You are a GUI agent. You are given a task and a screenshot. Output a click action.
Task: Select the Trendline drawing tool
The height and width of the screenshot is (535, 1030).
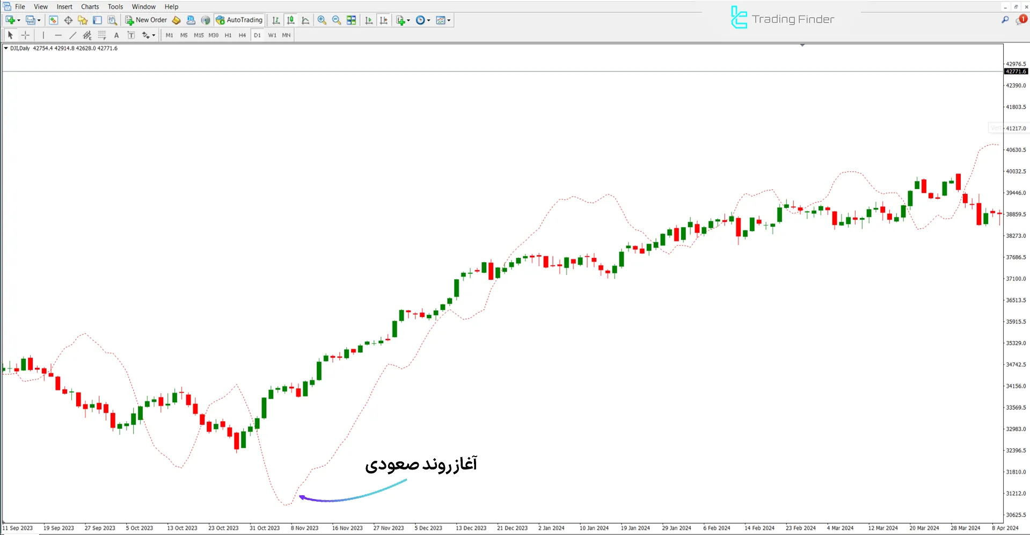(73, 35)
